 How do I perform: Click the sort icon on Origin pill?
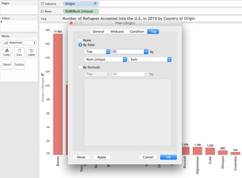click(x=95, y=4)
